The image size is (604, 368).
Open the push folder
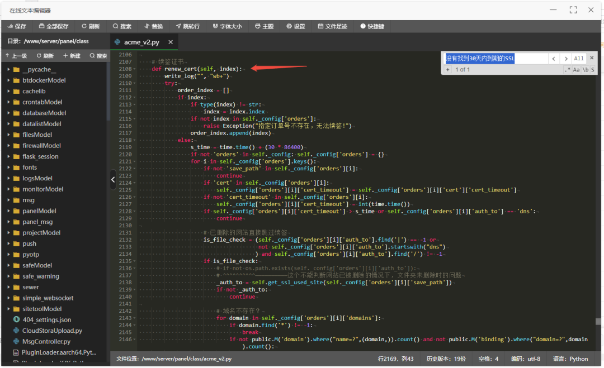click(29, 243)
